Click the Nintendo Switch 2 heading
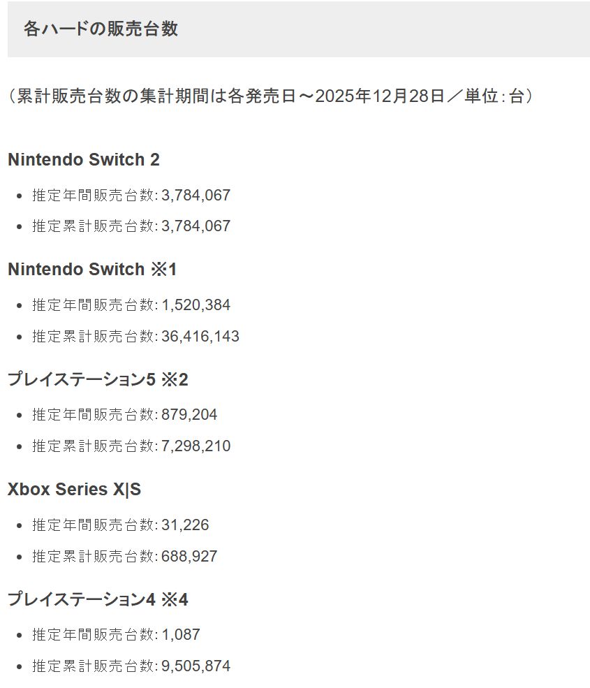Image resolution: width=590 pixels, height=688 pixels. (84, 160)
